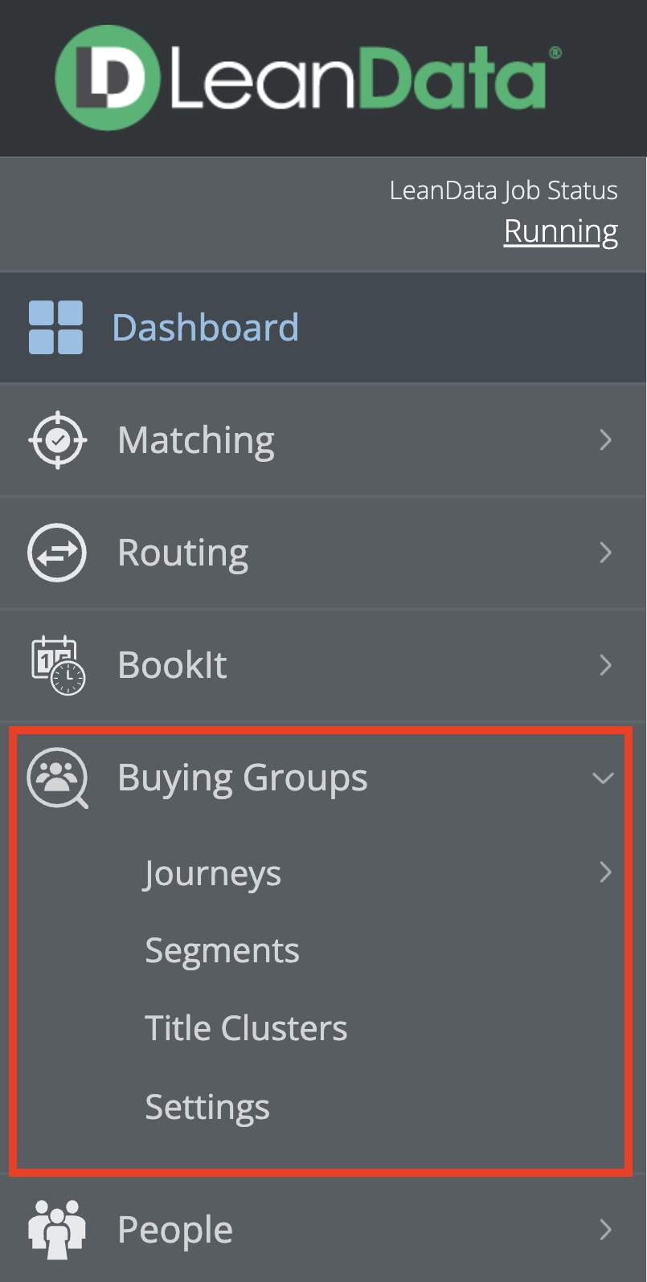Image resolution: width=647 pixels, height=1282 pixels.
Task: Open the Dashboard page
Action: click(x=205, y=328)
